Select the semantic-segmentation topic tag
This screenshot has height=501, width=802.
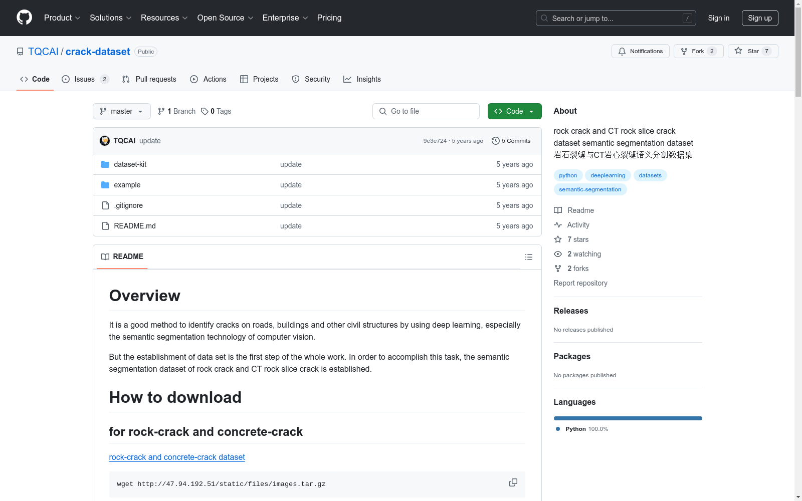(x=590, y=189)
